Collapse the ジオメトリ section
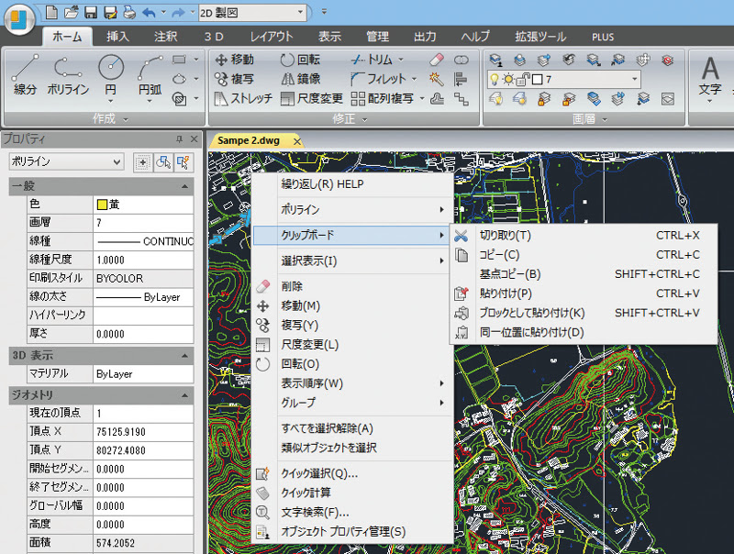This screenshot has height=554, width=734. [x=185, y=395]
